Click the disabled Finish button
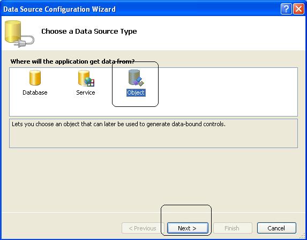 233,228
